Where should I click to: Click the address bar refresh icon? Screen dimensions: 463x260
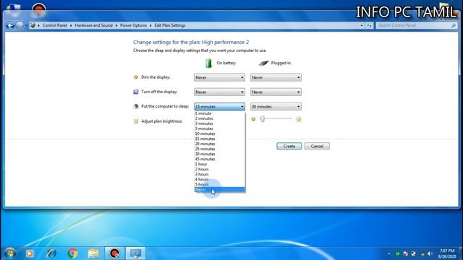[369, 26]
